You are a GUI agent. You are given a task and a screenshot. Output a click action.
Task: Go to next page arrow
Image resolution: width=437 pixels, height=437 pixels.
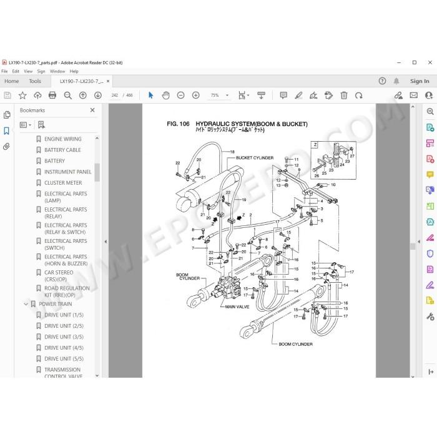[x=98, y=96]
